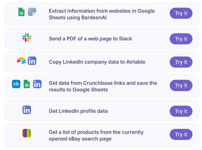Try the Crunchbase to Google Sheets automation
Viewport: 202px width, 150px height.
click(181, 85)
